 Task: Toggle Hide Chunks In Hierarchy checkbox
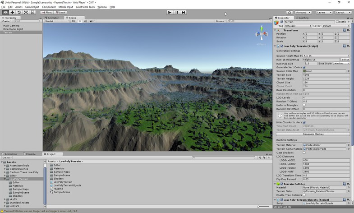[x=304, y=122]
